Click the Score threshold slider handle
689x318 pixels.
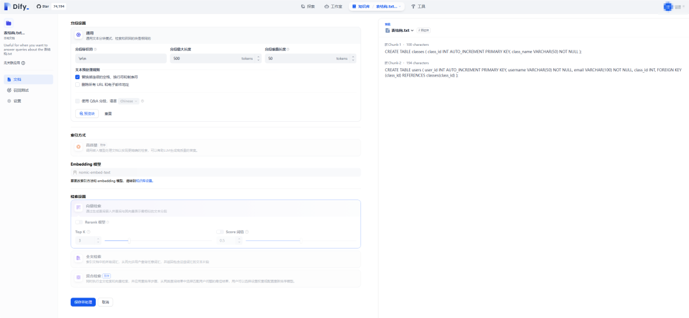click(x=300, y=240)
